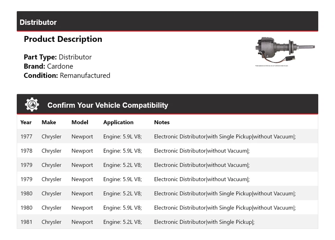
Task: Click the Make column header
Action: coord(49,122)
